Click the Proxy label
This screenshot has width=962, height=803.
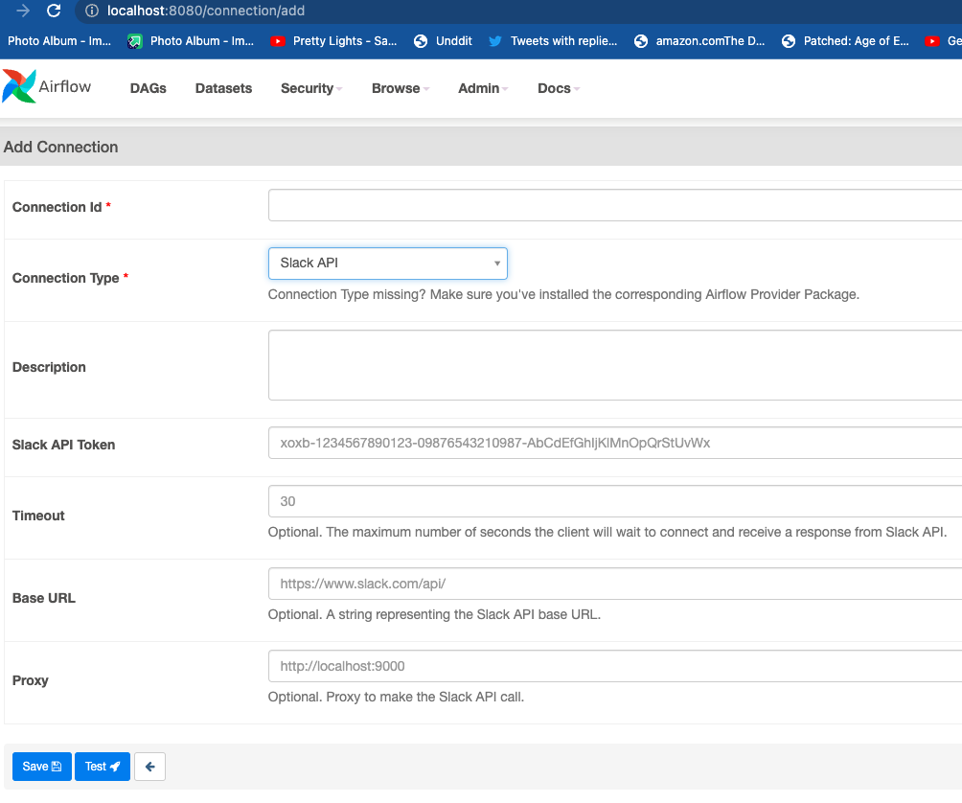30,680
